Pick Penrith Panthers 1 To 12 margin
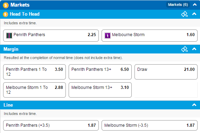This screenshot has width=200, height=133. 34,72
